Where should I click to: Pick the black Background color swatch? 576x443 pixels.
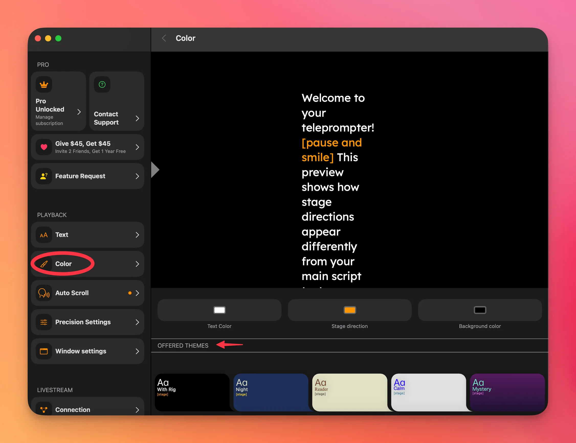coord(480,310)
